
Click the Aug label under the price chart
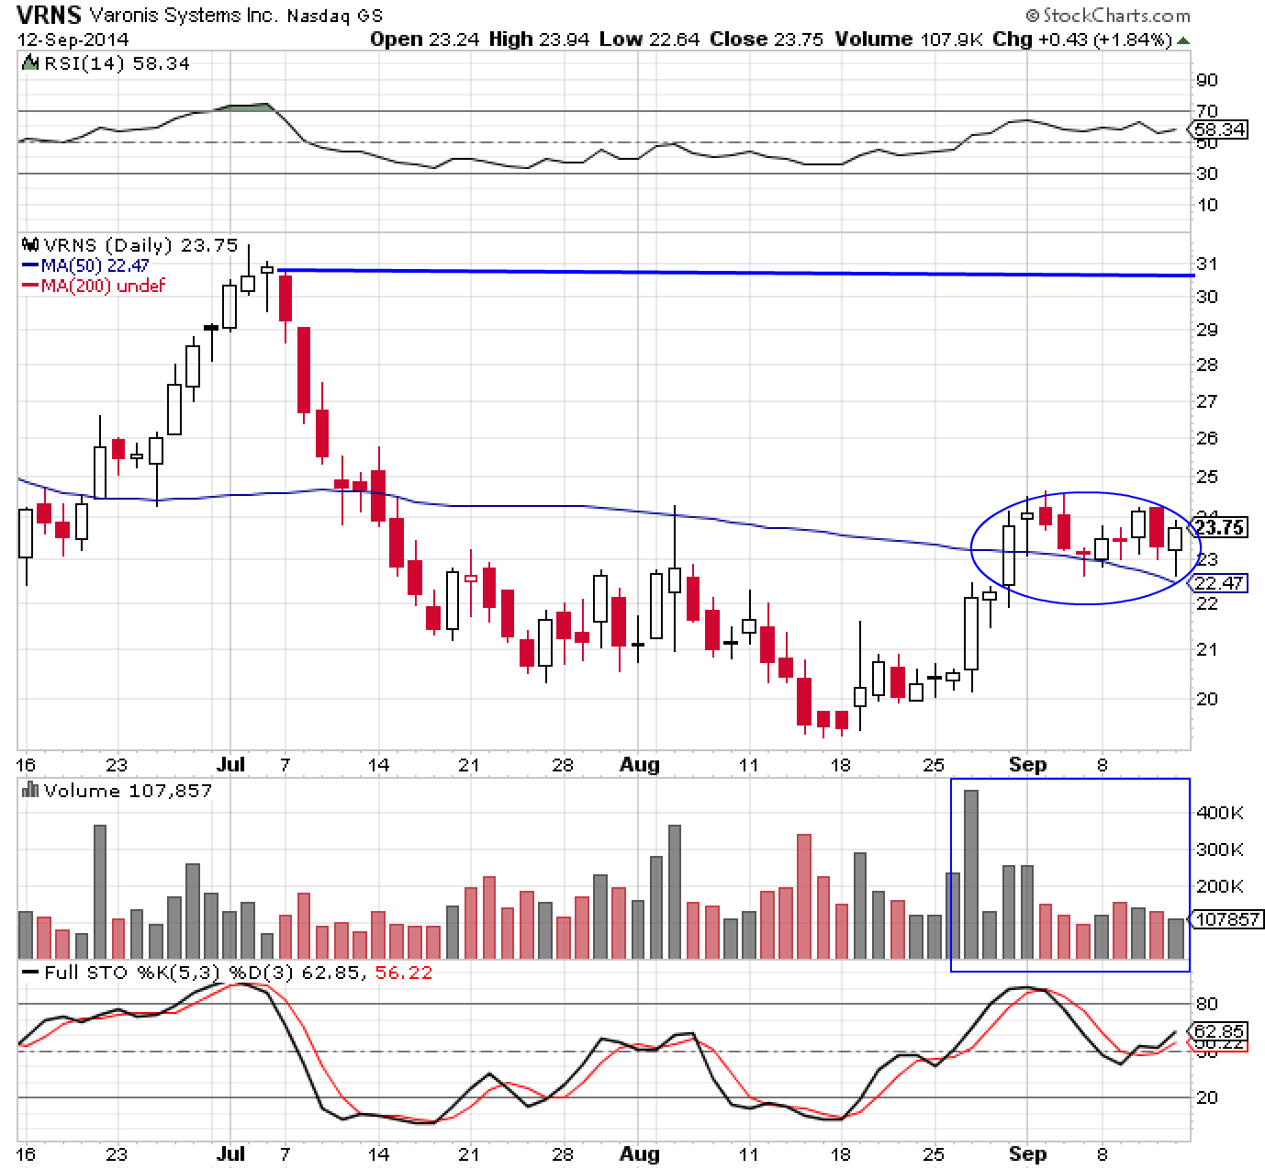(640, 765)
